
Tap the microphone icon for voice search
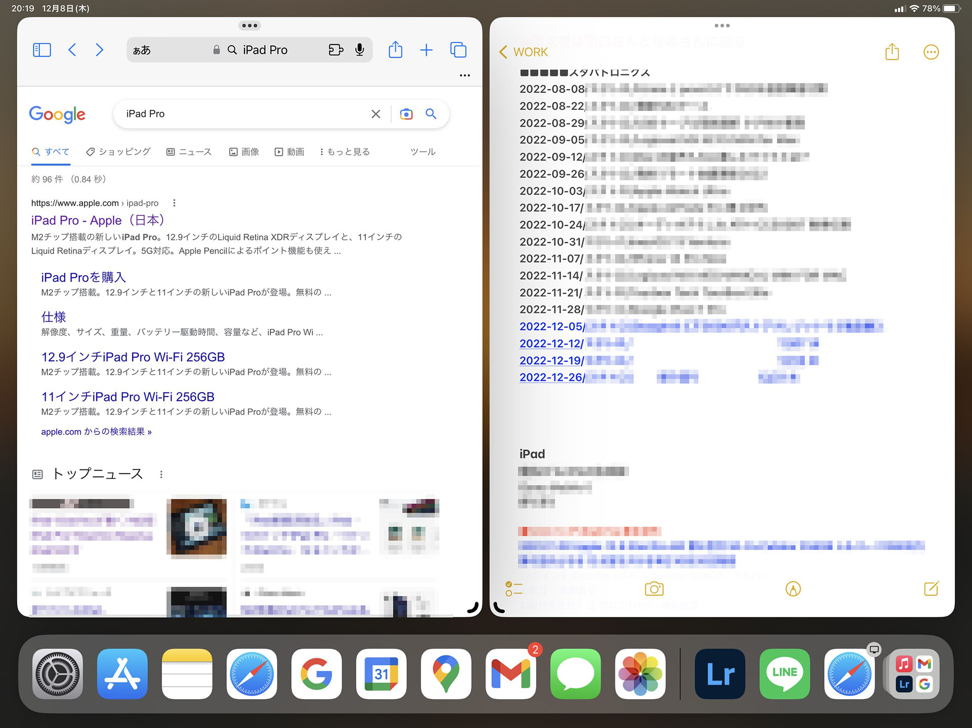[359, 50]
